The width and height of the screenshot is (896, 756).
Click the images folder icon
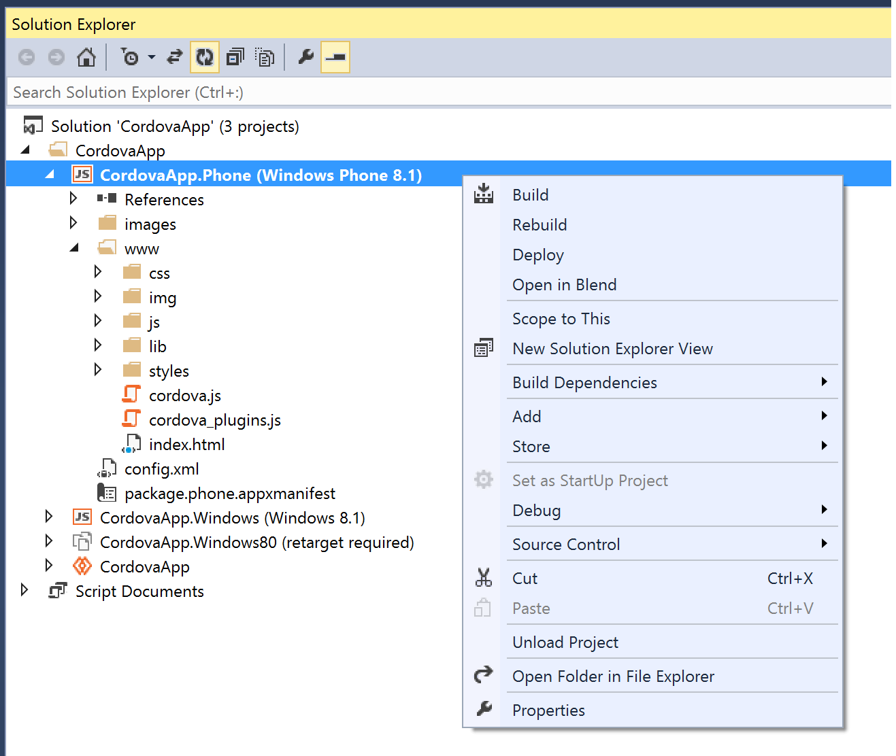tap(107, 223)
